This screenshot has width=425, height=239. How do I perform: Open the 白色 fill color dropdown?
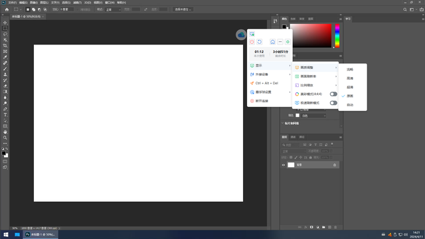(x=313, y=116)
